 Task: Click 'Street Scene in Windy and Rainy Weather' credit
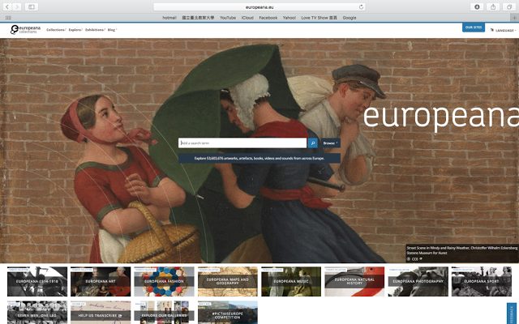coord(461,248)
